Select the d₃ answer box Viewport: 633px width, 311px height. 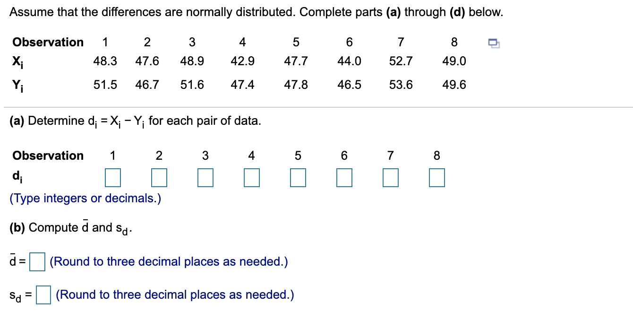click(205, 177)
